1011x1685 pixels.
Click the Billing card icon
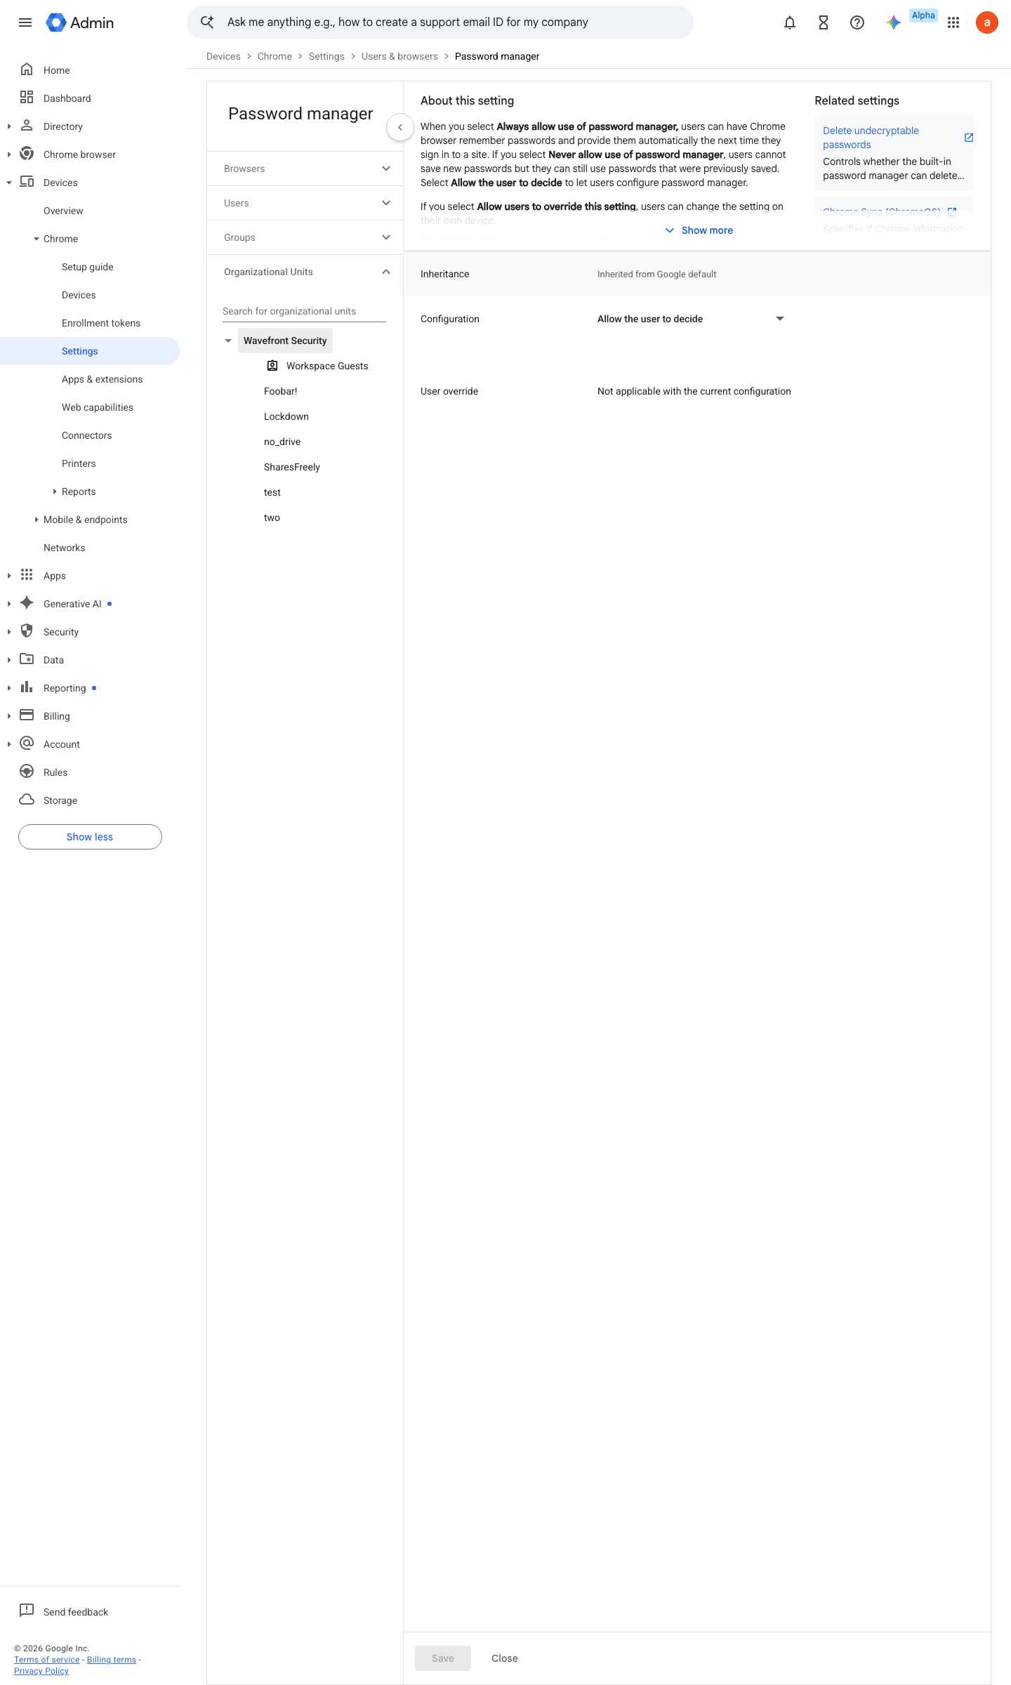(x=27, y=715)
